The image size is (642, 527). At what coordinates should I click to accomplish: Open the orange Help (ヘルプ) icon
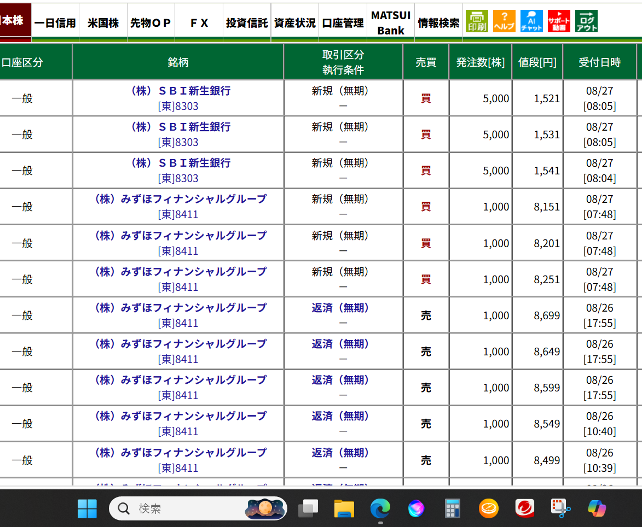pos(504,21)
